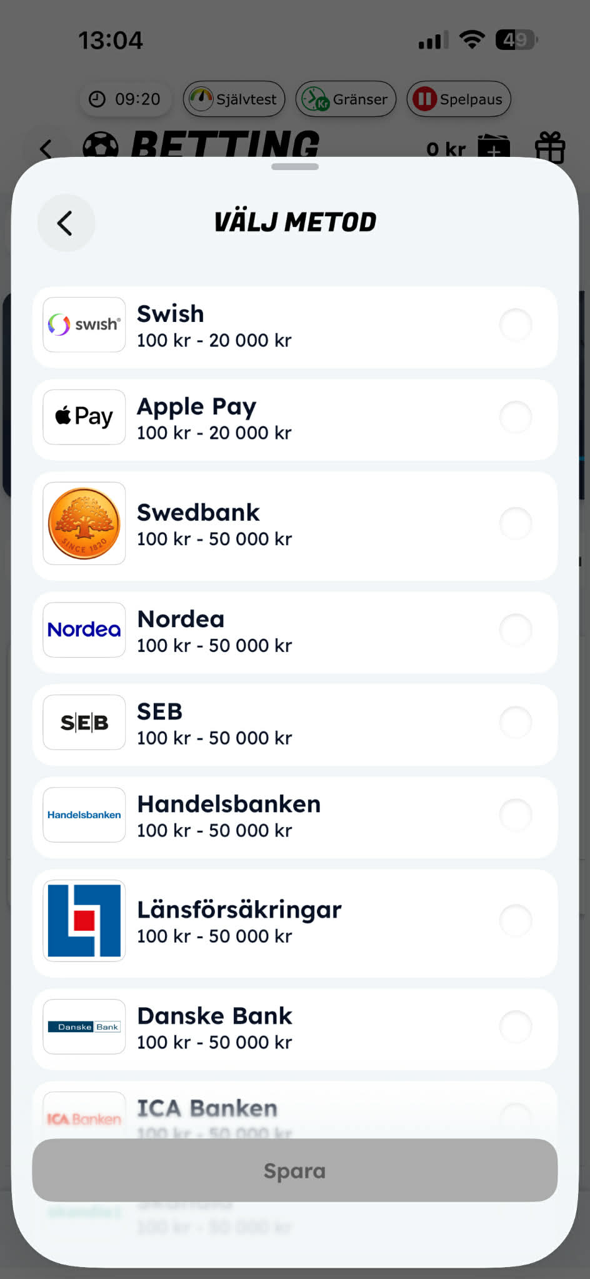
Task: Tap the Swedbank oak tree logo
Action: (x=84, y=523)
